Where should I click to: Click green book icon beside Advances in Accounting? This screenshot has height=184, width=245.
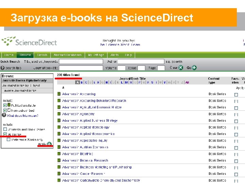coord(59,94)
